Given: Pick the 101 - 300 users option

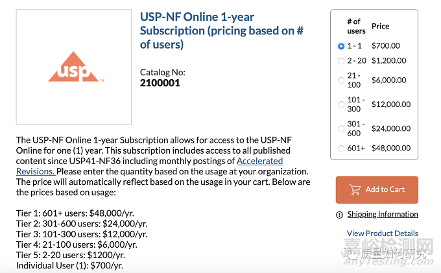Looking at the screenshot, I should pos(341,104).
